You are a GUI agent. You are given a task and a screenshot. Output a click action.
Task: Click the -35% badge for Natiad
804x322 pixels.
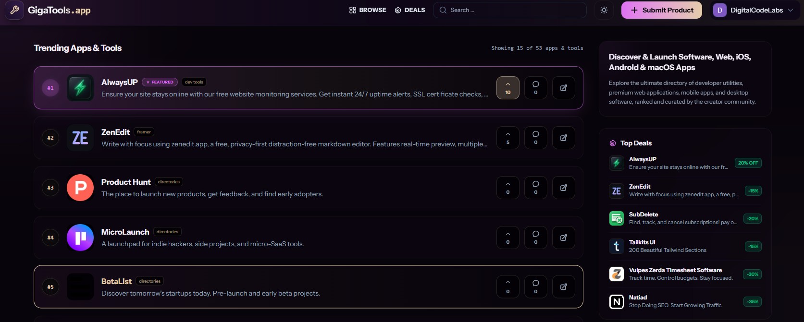(x=753, y=302)
